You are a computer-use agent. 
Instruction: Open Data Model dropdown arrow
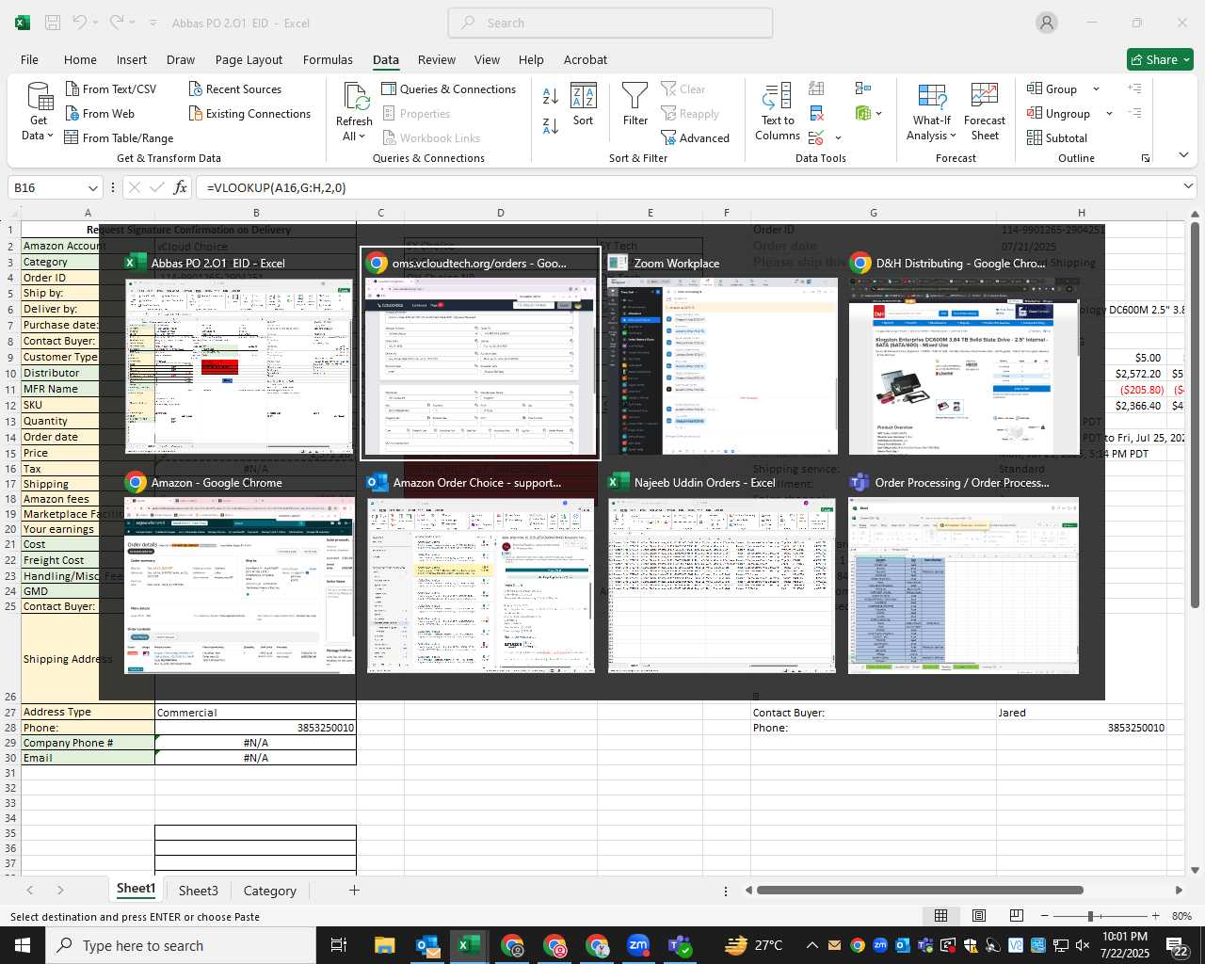tap(878, 113)
